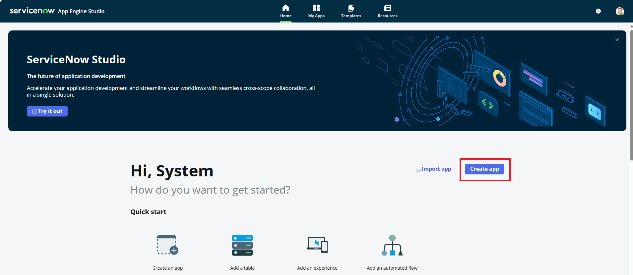Click the blue Create app button
The height and width of the screenshot is (275, 633).
click(484, 169)
